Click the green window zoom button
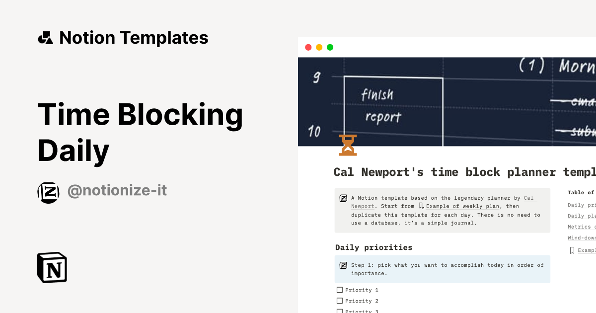The width and height of the screenshot is (596, 313). point(330,47)
